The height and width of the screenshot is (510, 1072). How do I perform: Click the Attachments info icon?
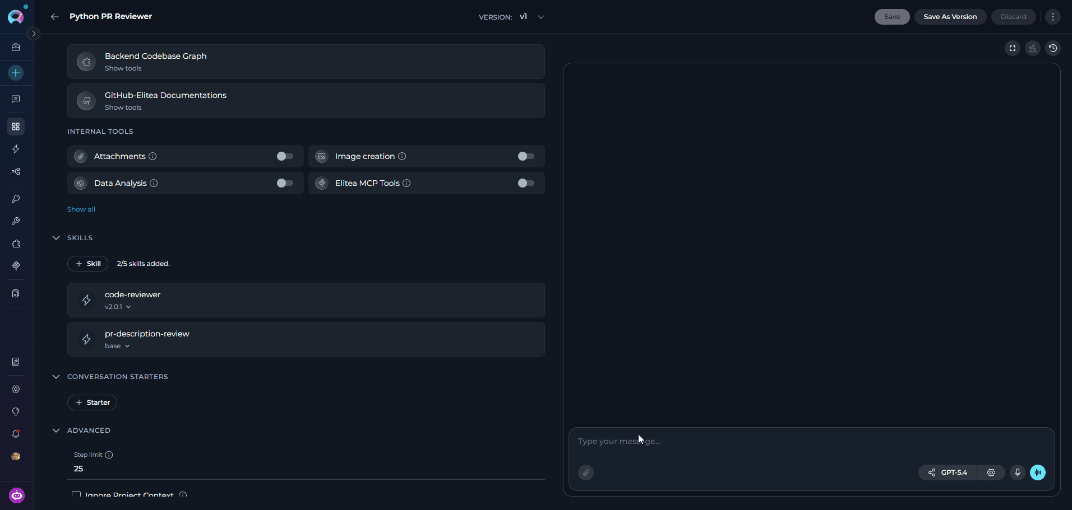[153, 156]
